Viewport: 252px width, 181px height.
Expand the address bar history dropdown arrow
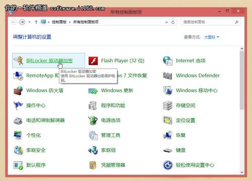pyautogui.click(x=166, y=22)
